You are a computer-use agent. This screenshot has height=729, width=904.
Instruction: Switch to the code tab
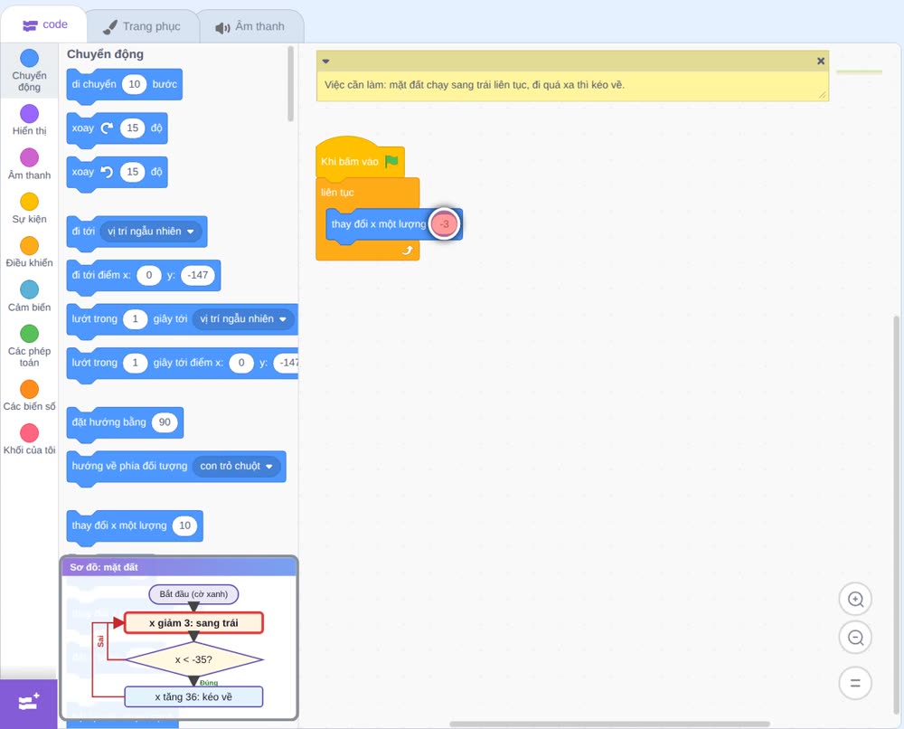(x=44, y=24)
